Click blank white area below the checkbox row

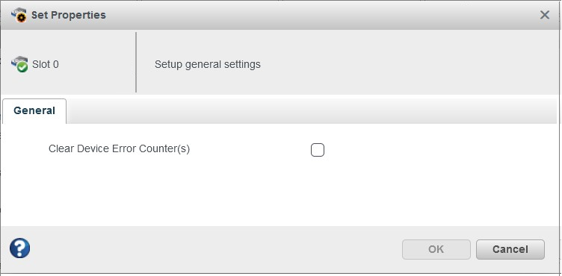click(x=280, y=193)
